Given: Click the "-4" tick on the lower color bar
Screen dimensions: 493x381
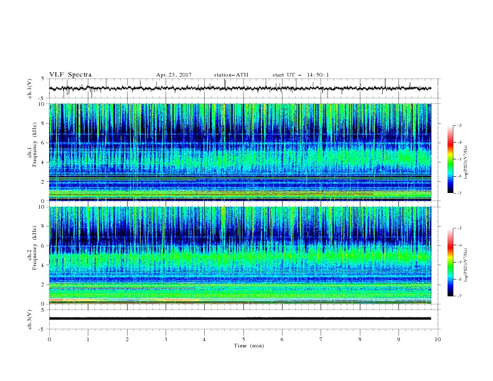Looking at the screenshot, I should (459, 245).
